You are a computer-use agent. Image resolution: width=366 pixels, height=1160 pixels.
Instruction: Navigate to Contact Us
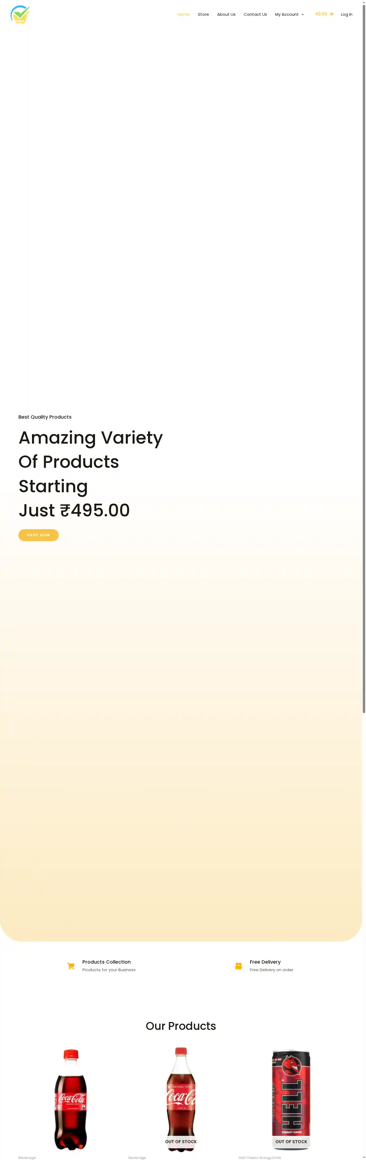pos(255,14)
